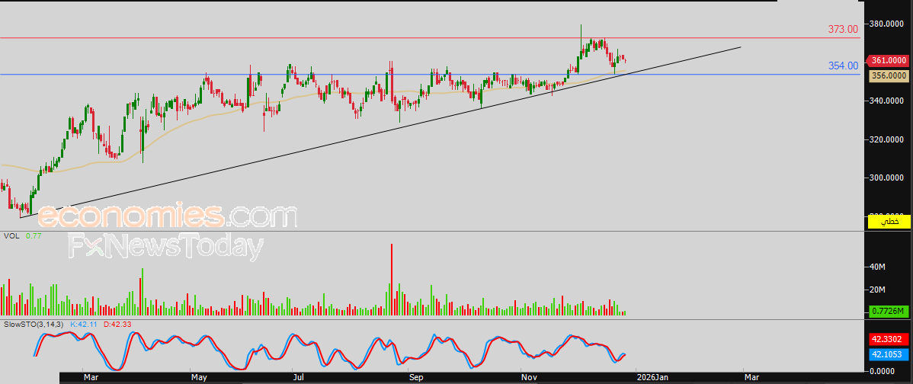This screenshot has height=384, width=913.
Task: Click the red 42.3302 stochastic tag
Action: pyautogui.click(x=889, y=341)
